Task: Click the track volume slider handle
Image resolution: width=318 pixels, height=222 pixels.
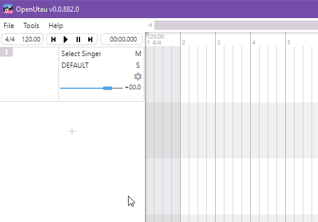Action: click(x=108, y=88)
